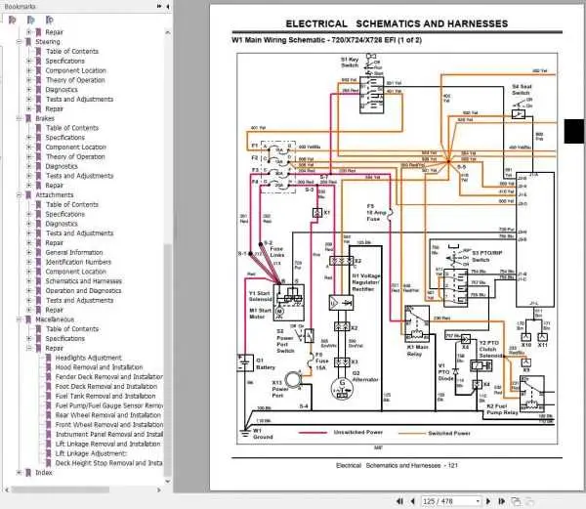Open the Steering bookmark
Image resolution: width=586 pixels, height=509 pixels.
(x=48, y=42)
